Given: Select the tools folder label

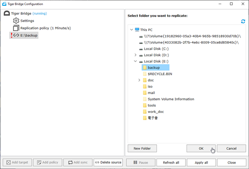Looking at the screenshot, I should pyautogui.click(x=151, y=105).
